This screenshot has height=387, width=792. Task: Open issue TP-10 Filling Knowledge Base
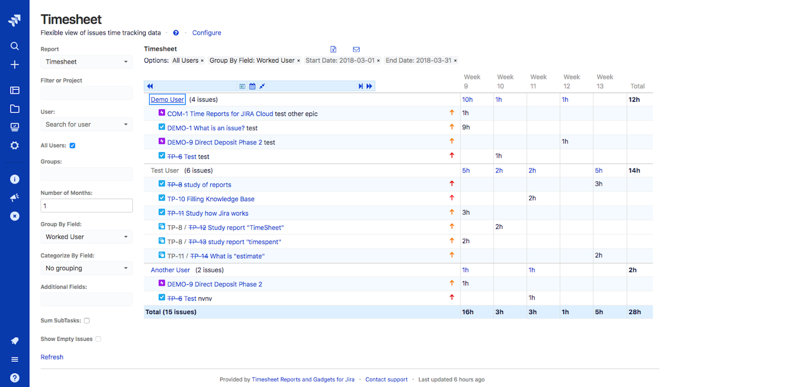[x=211, y=199]
